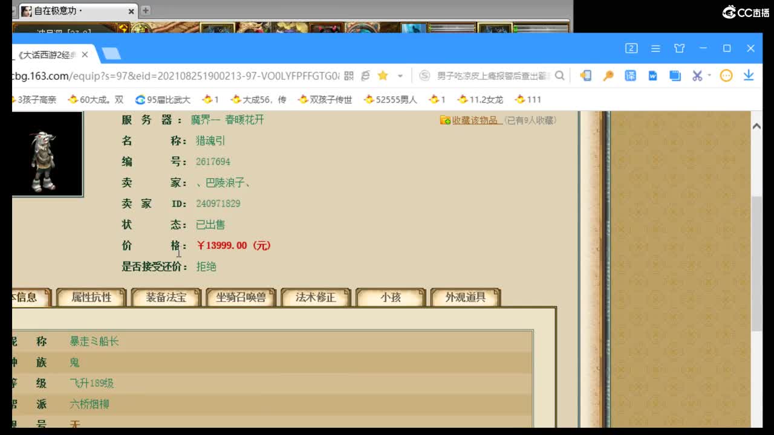Add new tab in background browser window
Screen dimensions: 774x435
pyautogui.click(x=146, y=10)
